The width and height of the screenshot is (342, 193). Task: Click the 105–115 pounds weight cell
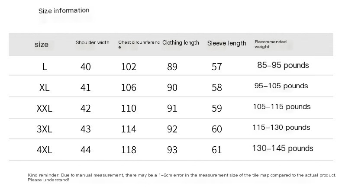click(281, 106)
